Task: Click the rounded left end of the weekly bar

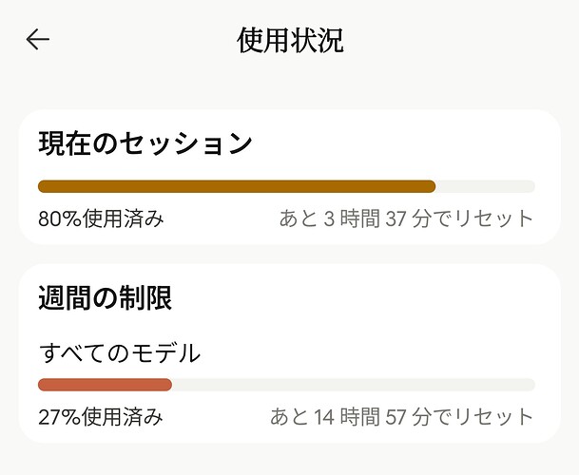Action: coord(44,385)
